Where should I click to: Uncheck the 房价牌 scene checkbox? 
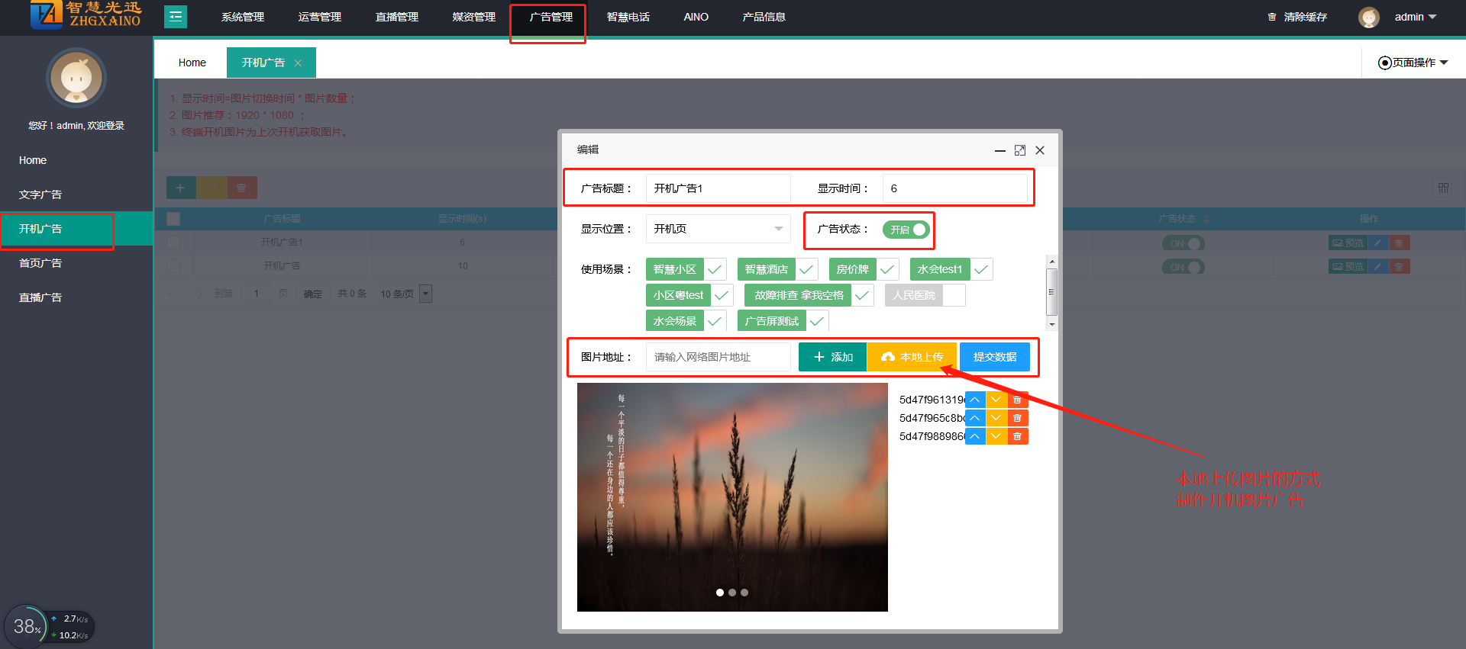coord(887,269)
